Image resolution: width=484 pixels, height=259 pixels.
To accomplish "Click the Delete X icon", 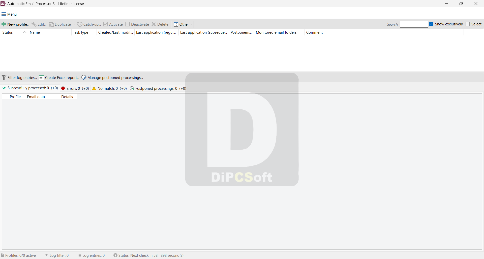I will (154, 24).
